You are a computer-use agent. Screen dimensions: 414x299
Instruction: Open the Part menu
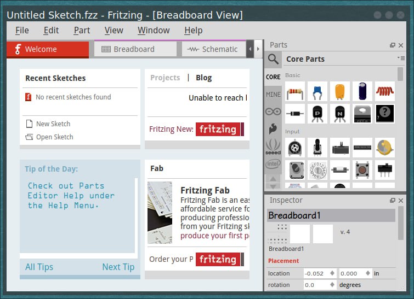pos(82,30)
